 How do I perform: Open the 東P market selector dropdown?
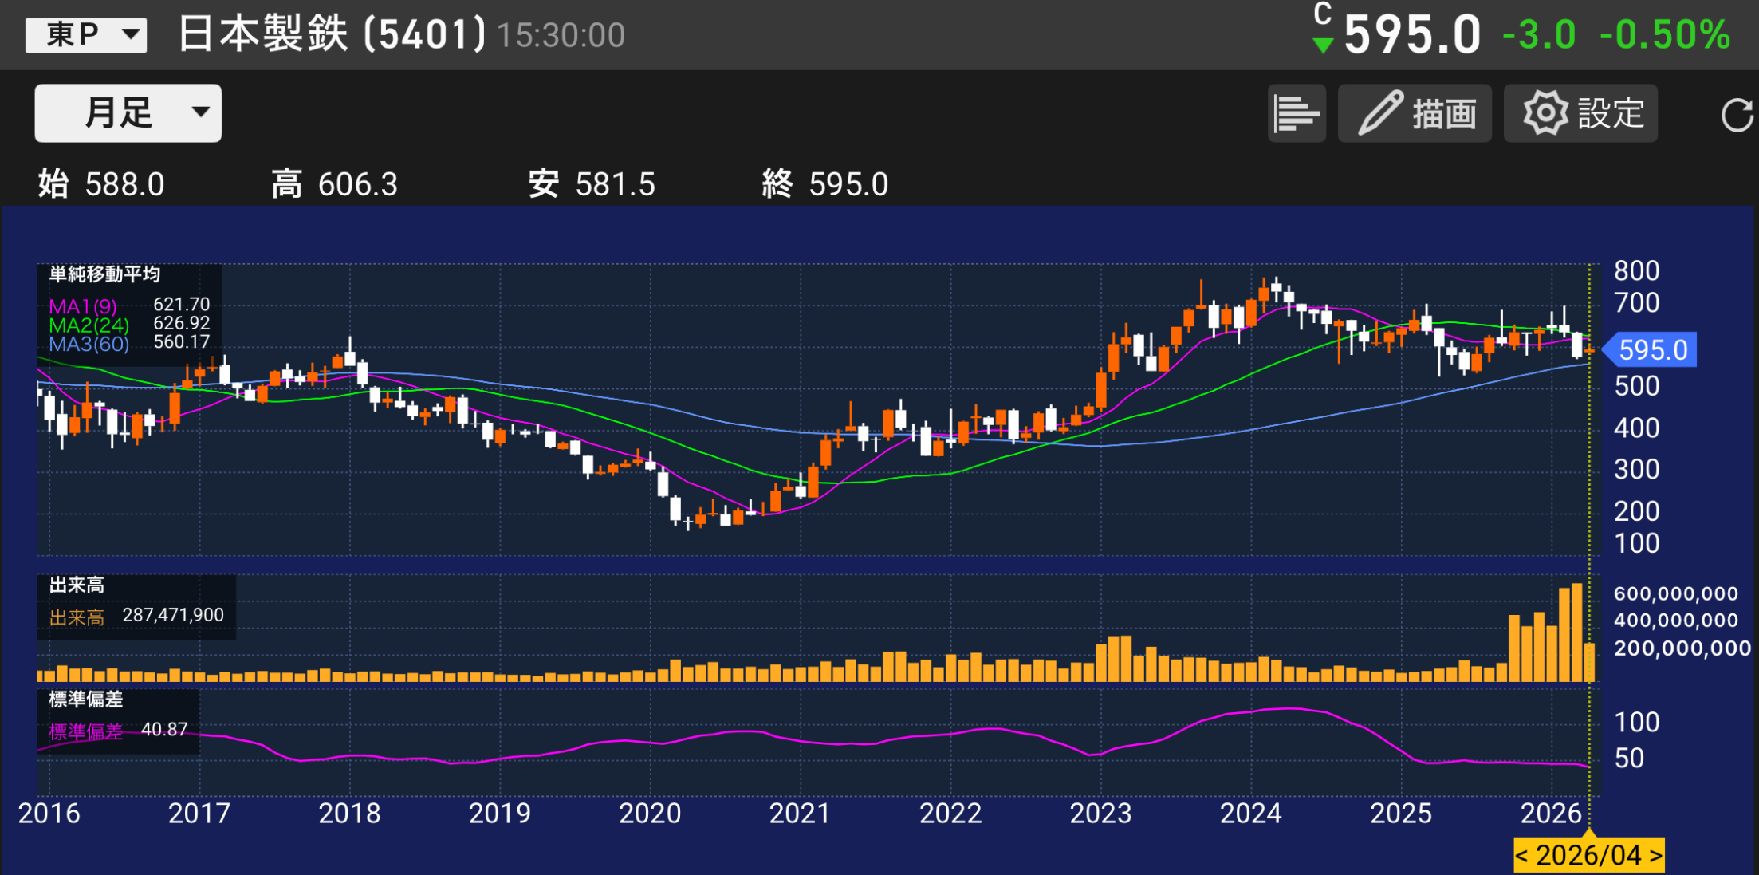pos(85,34)
